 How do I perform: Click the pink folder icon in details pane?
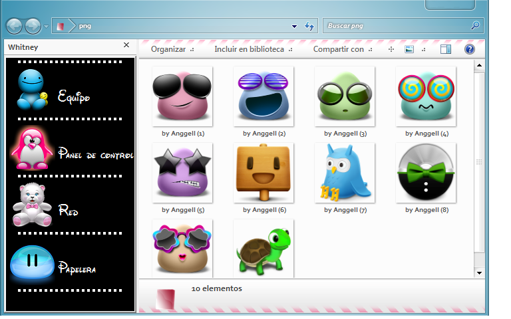(x=165, y=299)
